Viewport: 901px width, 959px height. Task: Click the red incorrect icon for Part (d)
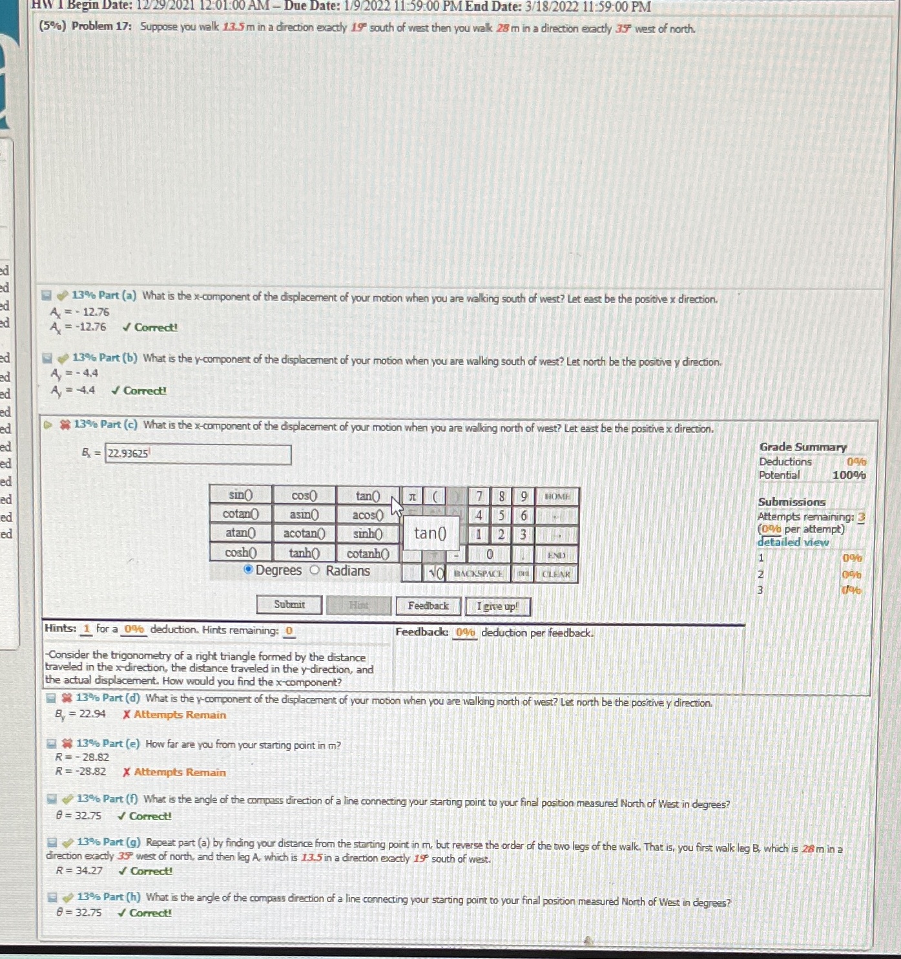(x=67, y=698)
